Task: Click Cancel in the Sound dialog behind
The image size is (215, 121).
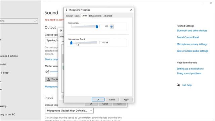Action: coord(105,104)
